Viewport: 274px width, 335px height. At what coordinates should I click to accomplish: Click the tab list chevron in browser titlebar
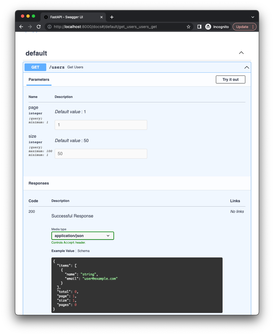coord(253,17)
